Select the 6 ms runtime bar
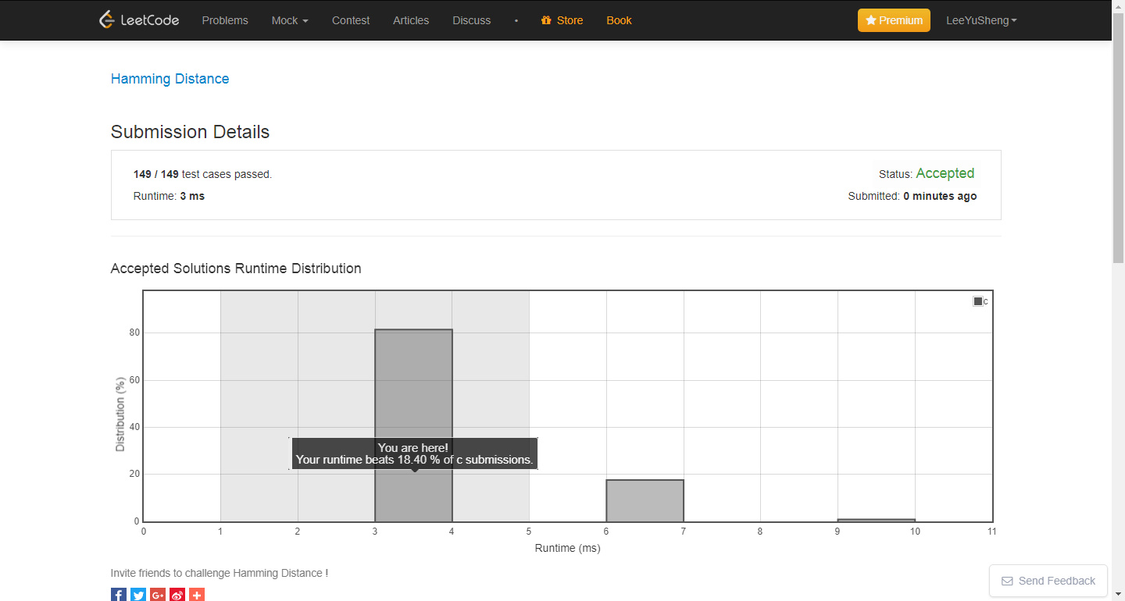Image resolution: width=1125 pixels, height=601 pixels. (x=645, y=501)
